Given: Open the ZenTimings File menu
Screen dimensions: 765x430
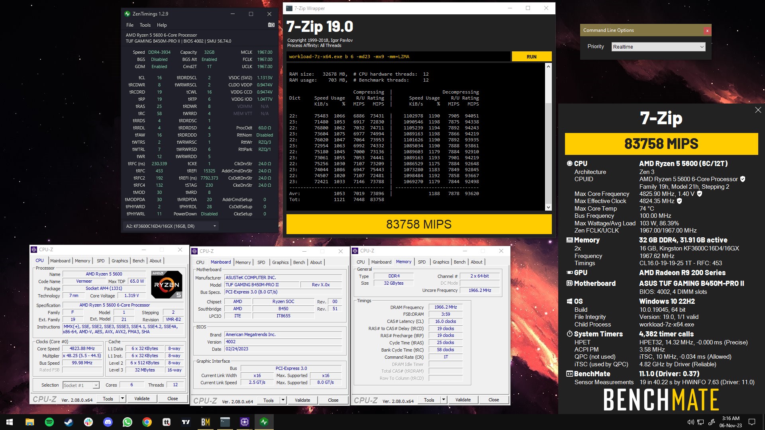Looking at the screenshot, I should pos(130,25).
